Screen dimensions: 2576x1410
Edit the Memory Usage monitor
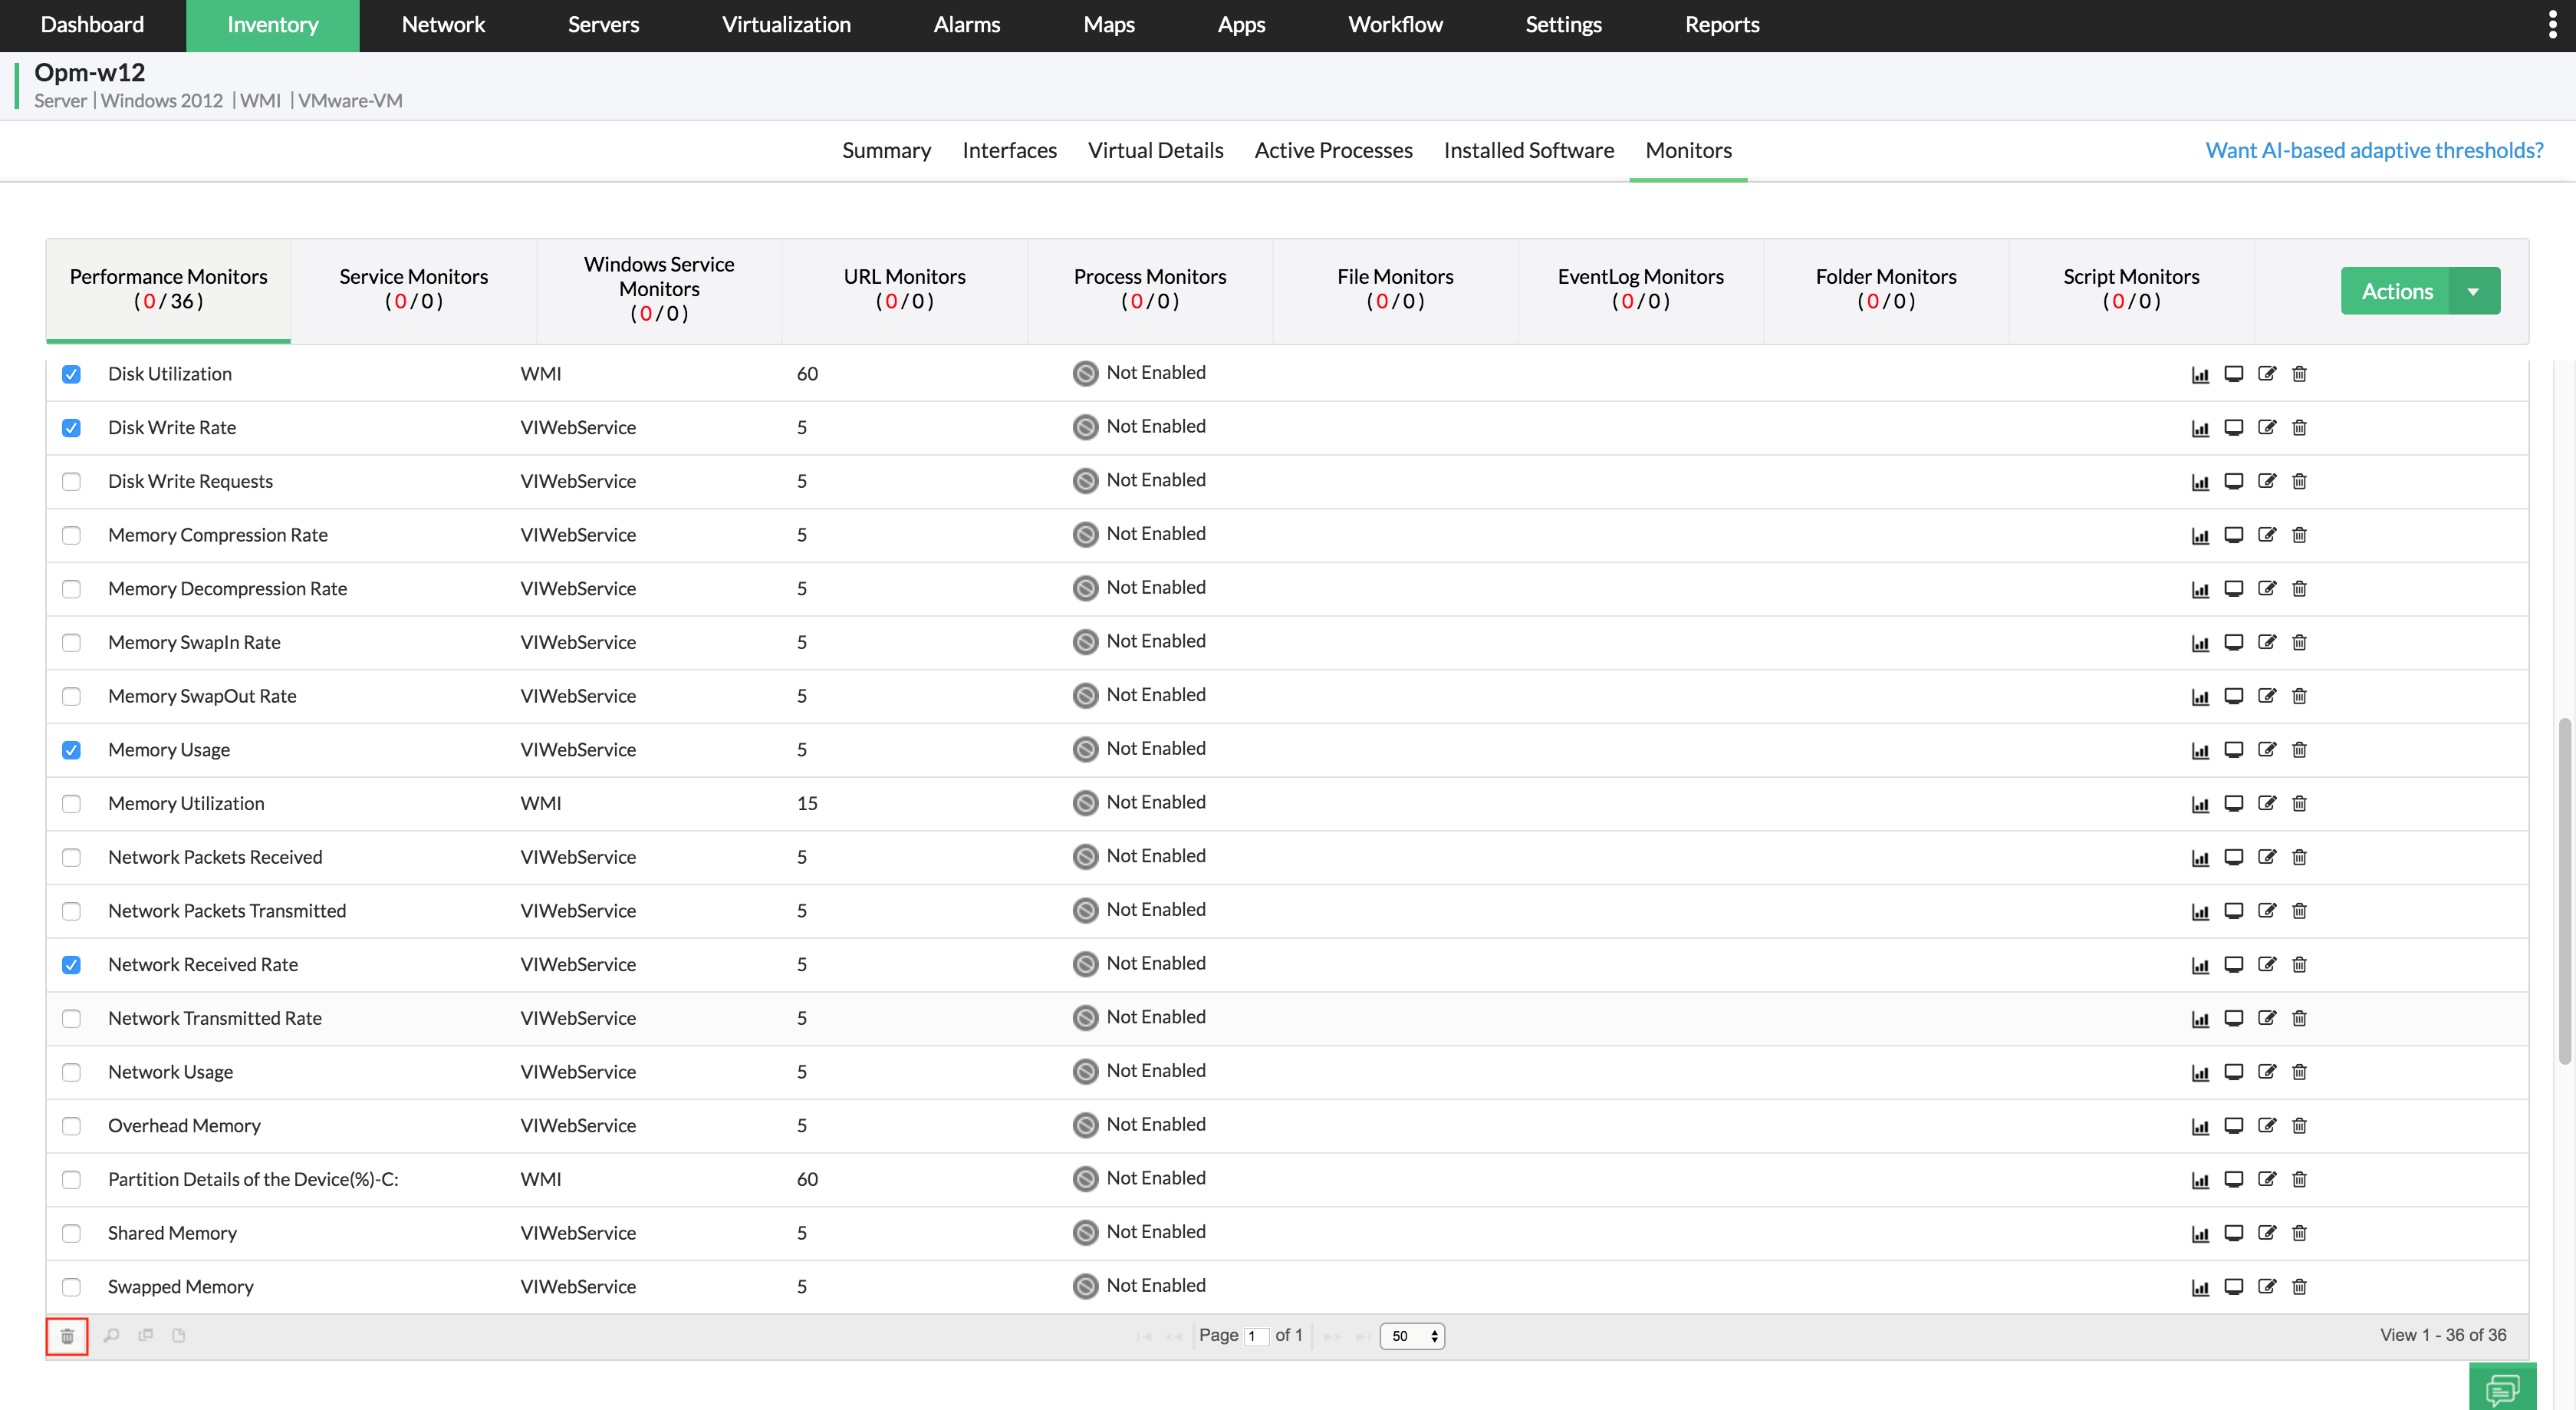pyautogui.click(x=2267, y=750)
